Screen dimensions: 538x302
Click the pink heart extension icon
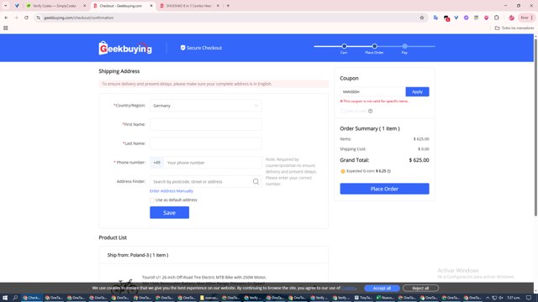486,18
